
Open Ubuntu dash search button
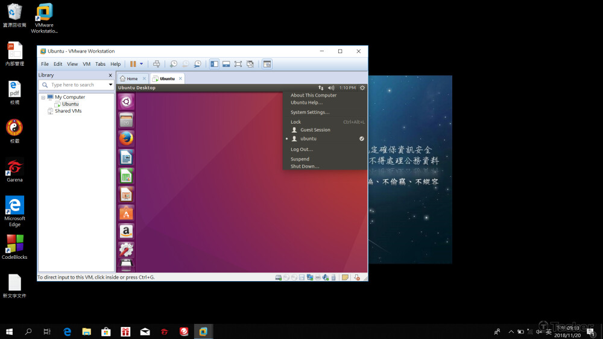click(126, 101)
